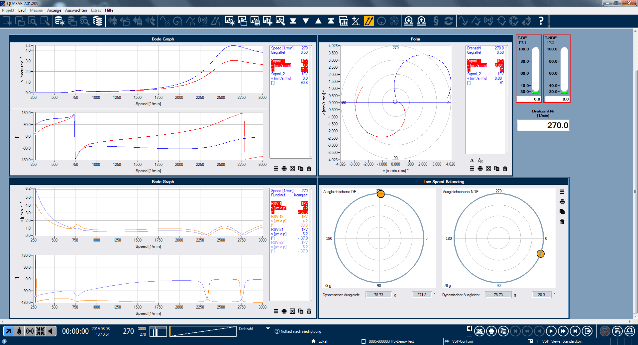The height and width of the screenshot is (345, 638).
Task: Delete the bottom Bode Graph
Action: (x=309, y=311)
